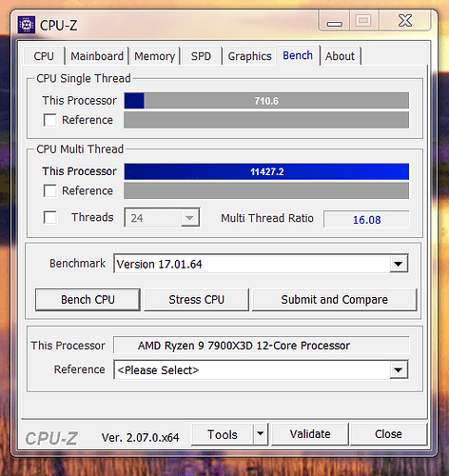This screenshot has width=449, height=476.
Task: Start the Bench CPU button
Action: tap(88, 300)
